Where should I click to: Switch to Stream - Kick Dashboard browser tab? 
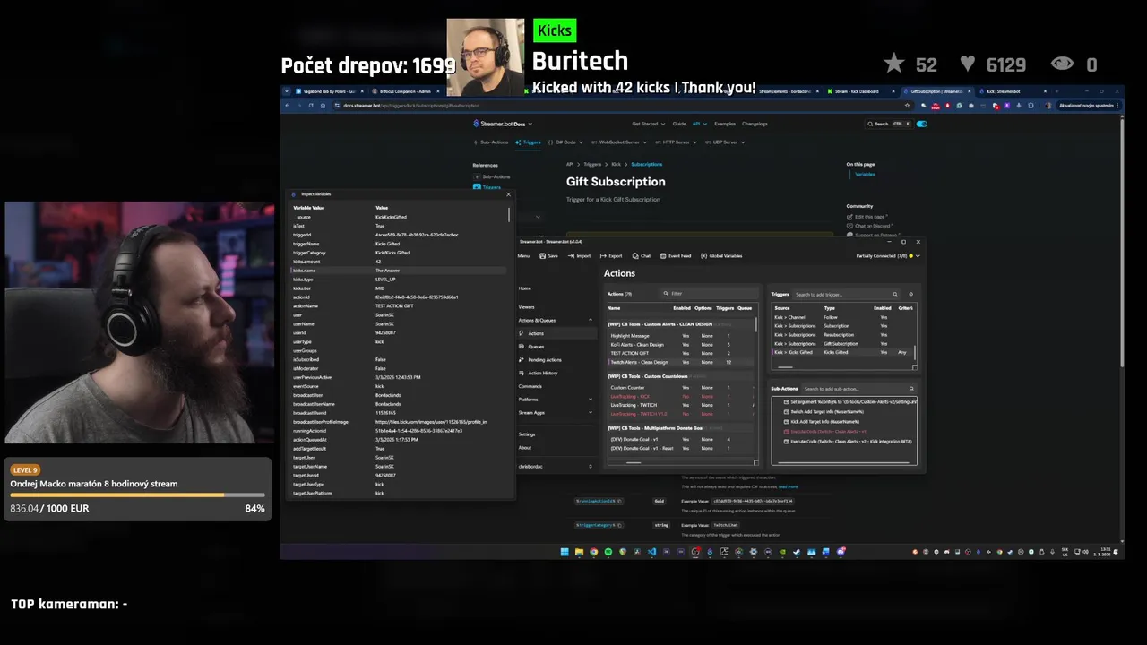(860, 91)
